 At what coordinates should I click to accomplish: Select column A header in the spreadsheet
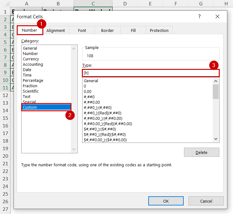(27, 3)
